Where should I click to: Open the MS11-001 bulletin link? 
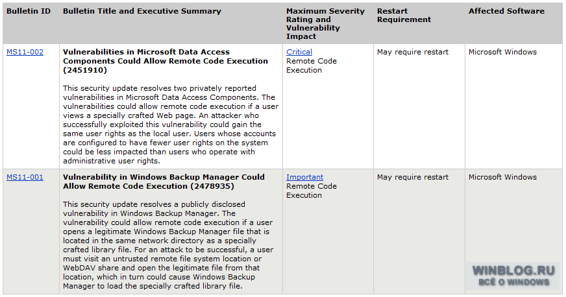[25, 177]
